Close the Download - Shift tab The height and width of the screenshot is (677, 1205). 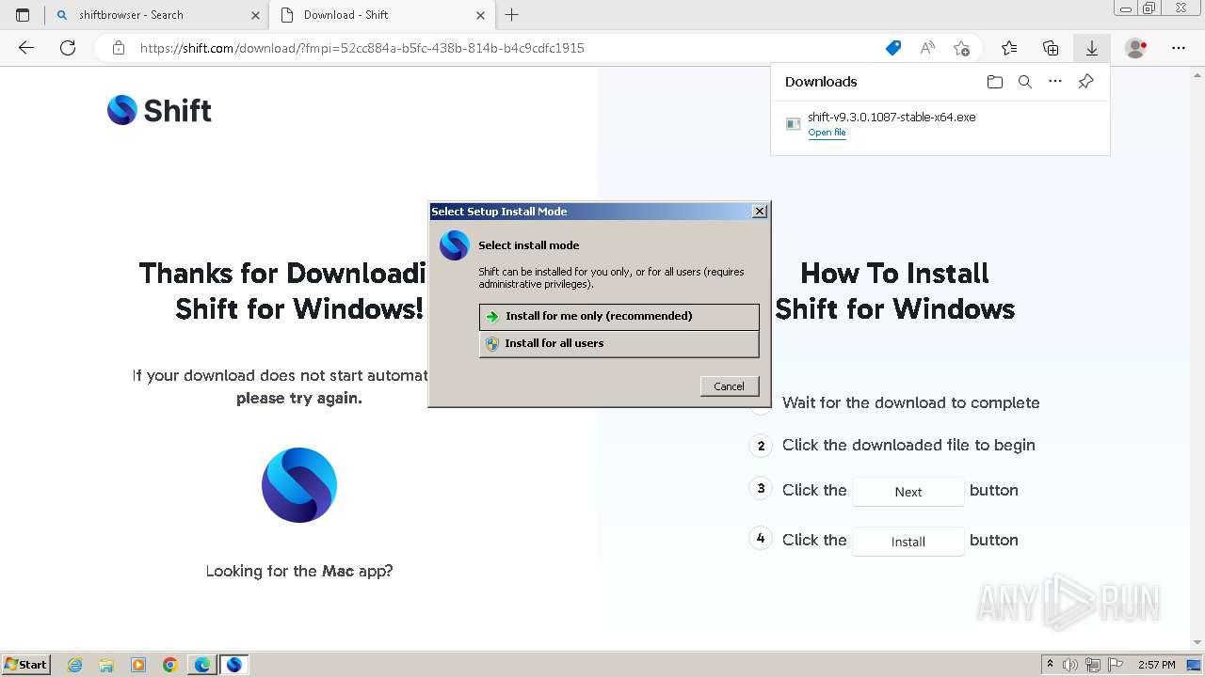click(481, 15)
